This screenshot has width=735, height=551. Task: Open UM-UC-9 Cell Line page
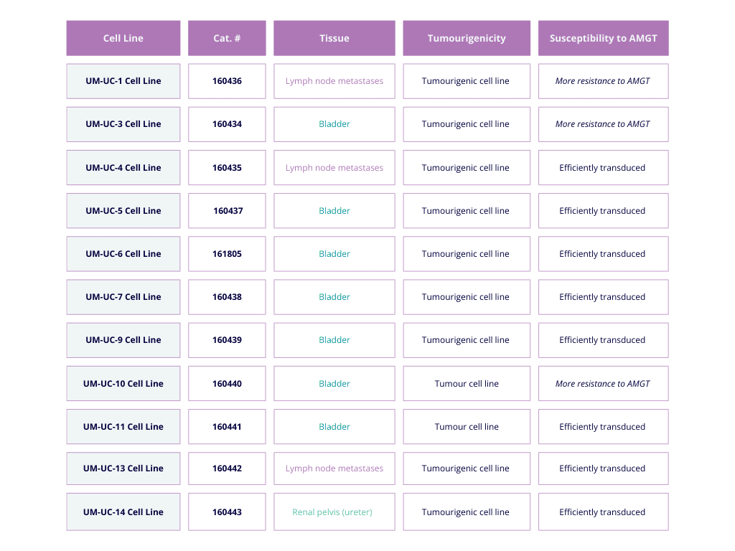point(123,340)
